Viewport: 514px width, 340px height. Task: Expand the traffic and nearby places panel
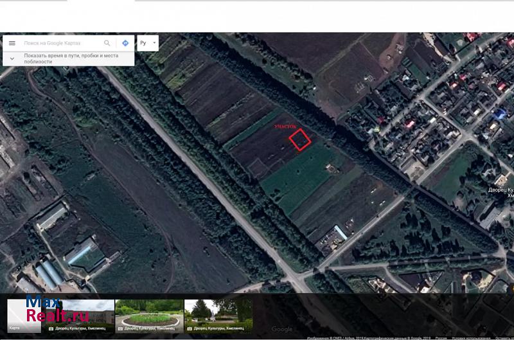pos(12,58)
